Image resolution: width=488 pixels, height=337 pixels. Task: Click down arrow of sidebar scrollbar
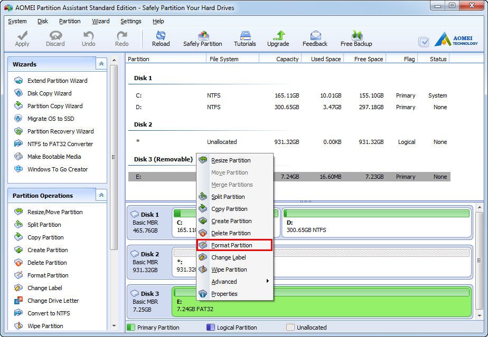tap(114, 326)
